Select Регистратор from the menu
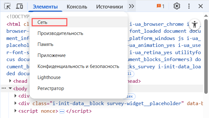The image size is (209, 118). click(x=78, y=88)
